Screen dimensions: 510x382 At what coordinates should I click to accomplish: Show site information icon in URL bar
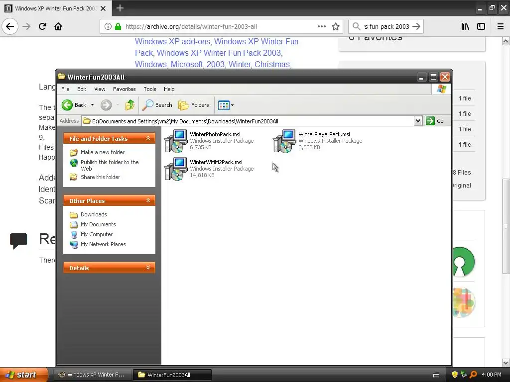(108, 27)
